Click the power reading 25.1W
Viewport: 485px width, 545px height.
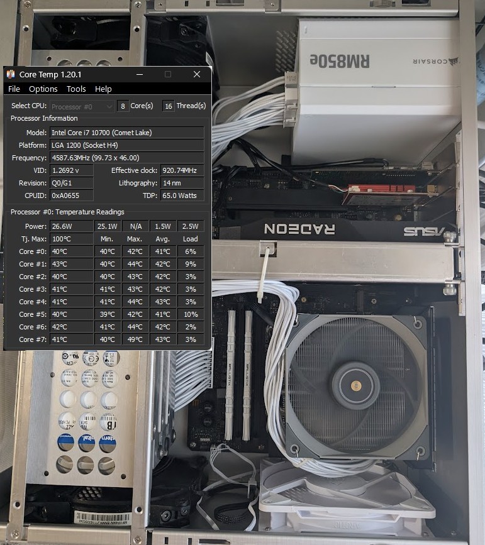108,226
